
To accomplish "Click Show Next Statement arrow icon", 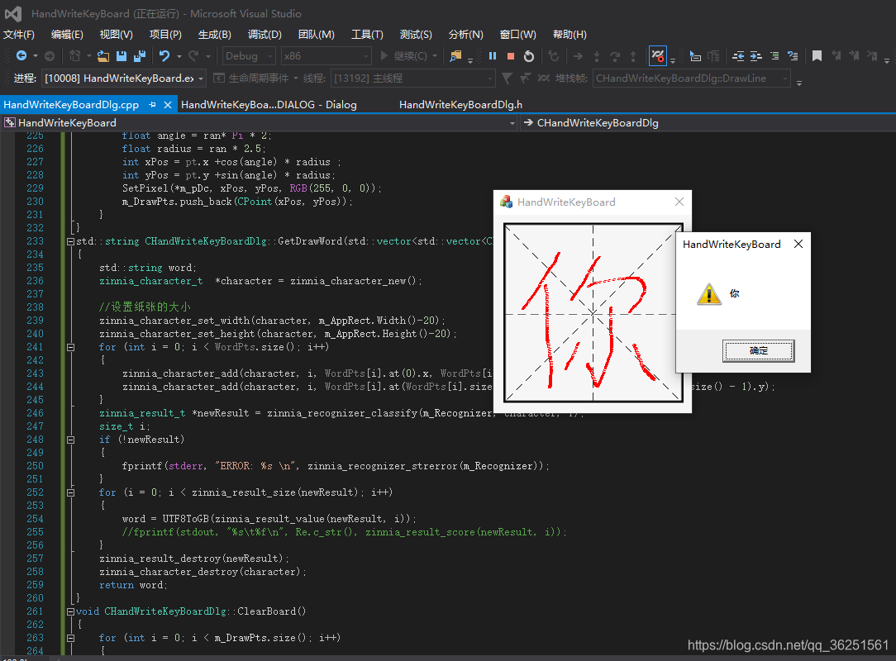I will coord(579,56).
